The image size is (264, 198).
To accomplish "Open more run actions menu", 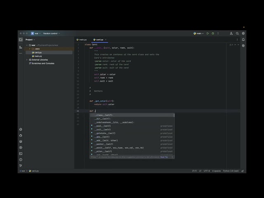I will tap(218, 33).
